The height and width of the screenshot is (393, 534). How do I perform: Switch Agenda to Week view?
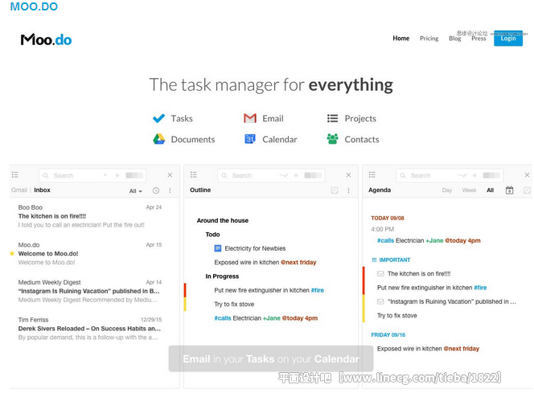coord(469,190)
